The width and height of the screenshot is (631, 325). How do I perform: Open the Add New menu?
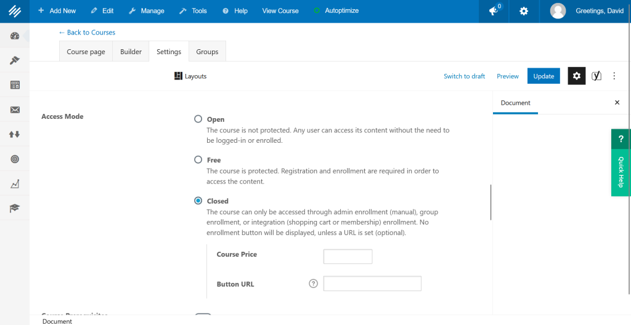point(57,11)
